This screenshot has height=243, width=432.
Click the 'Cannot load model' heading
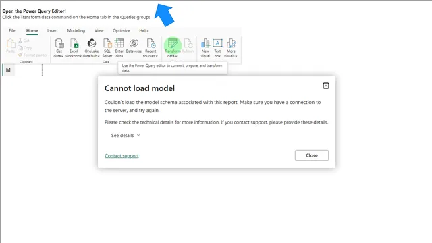click(140, 88)
